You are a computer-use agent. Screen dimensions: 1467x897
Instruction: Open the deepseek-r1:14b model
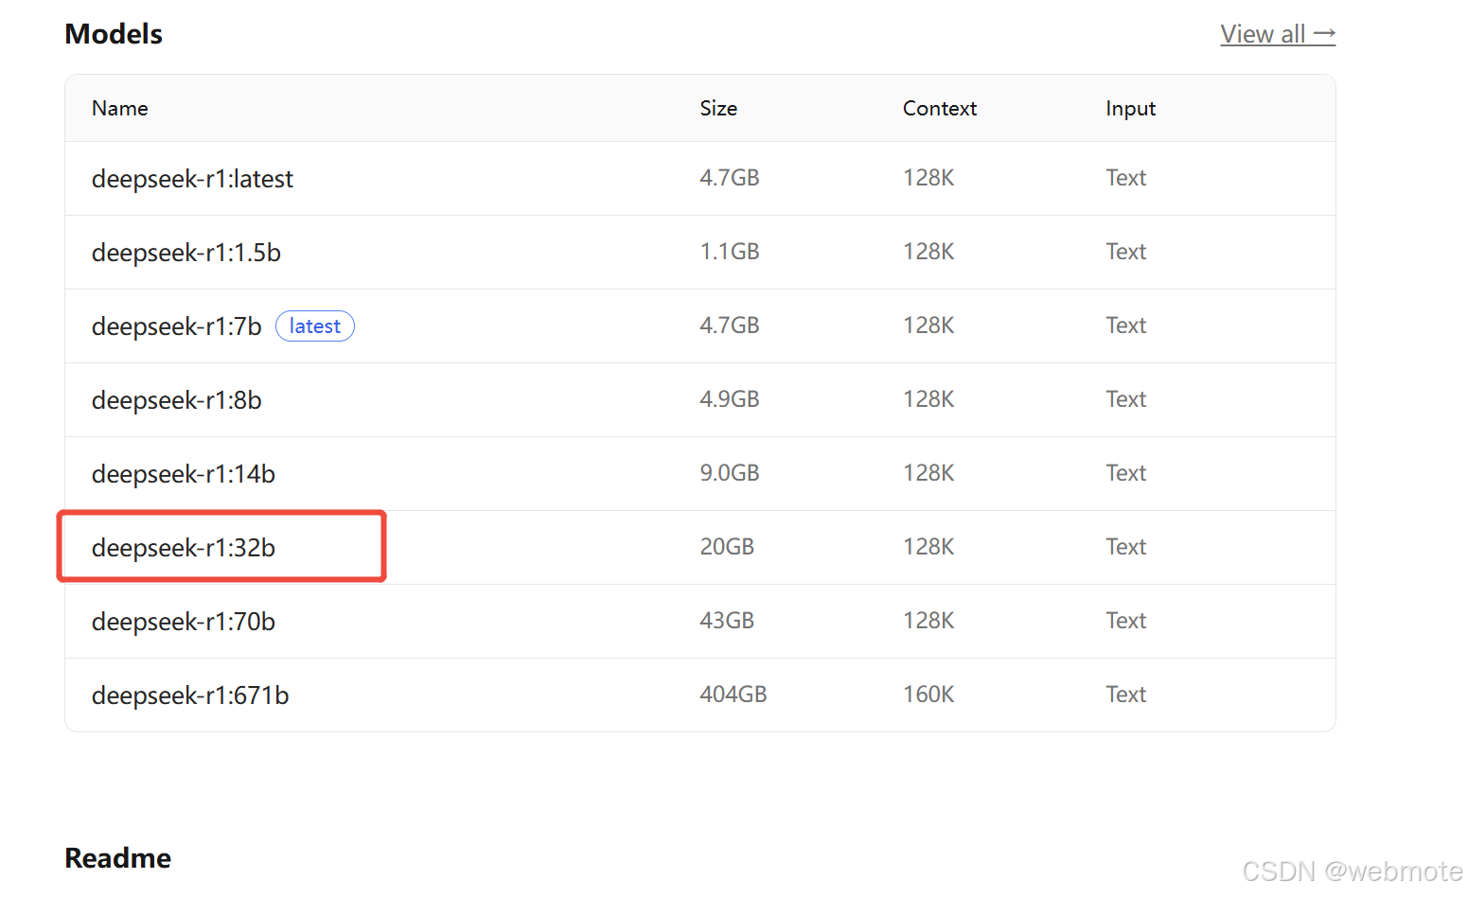[184, 474]
